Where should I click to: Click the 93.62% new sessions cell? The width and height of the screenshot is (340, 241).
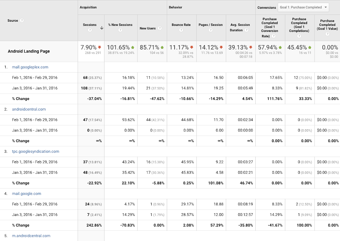point(128,120)
